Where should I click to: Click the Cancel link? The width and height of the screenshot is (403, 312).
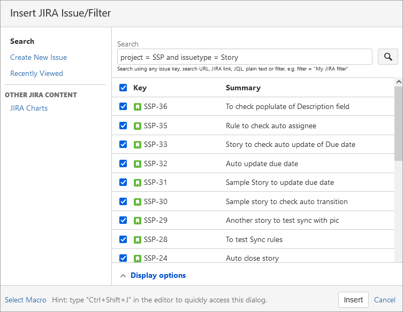click(x=384, y=300)
